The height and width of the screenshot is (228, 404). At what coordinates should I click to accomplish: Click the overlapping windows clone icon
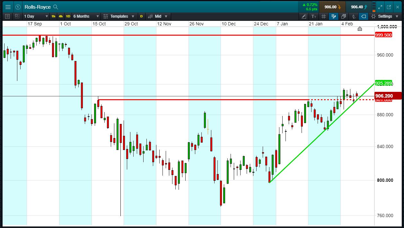coord(344,16)
